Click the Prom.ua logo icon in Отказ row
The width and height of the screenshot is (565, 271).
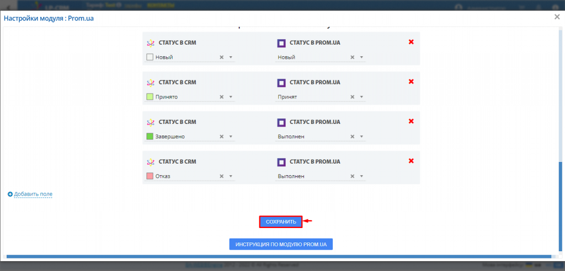281,162
